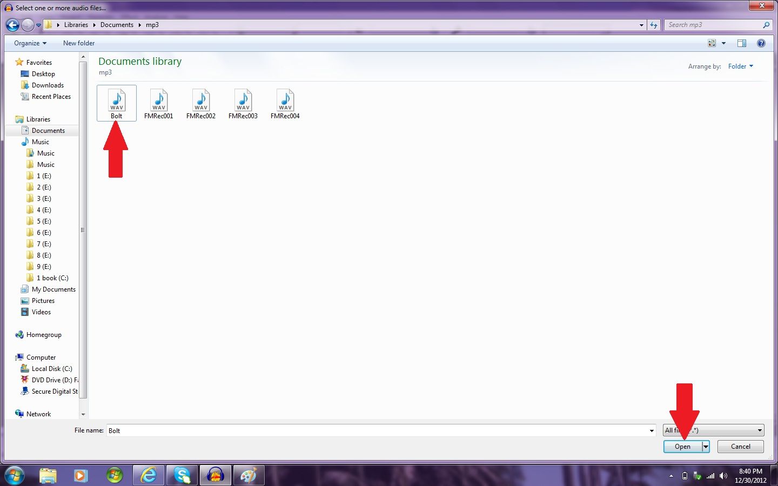Open Windows Explorer from the taskbar
The height and width of the screenshot is (486, 778).
tap(48, 475)
